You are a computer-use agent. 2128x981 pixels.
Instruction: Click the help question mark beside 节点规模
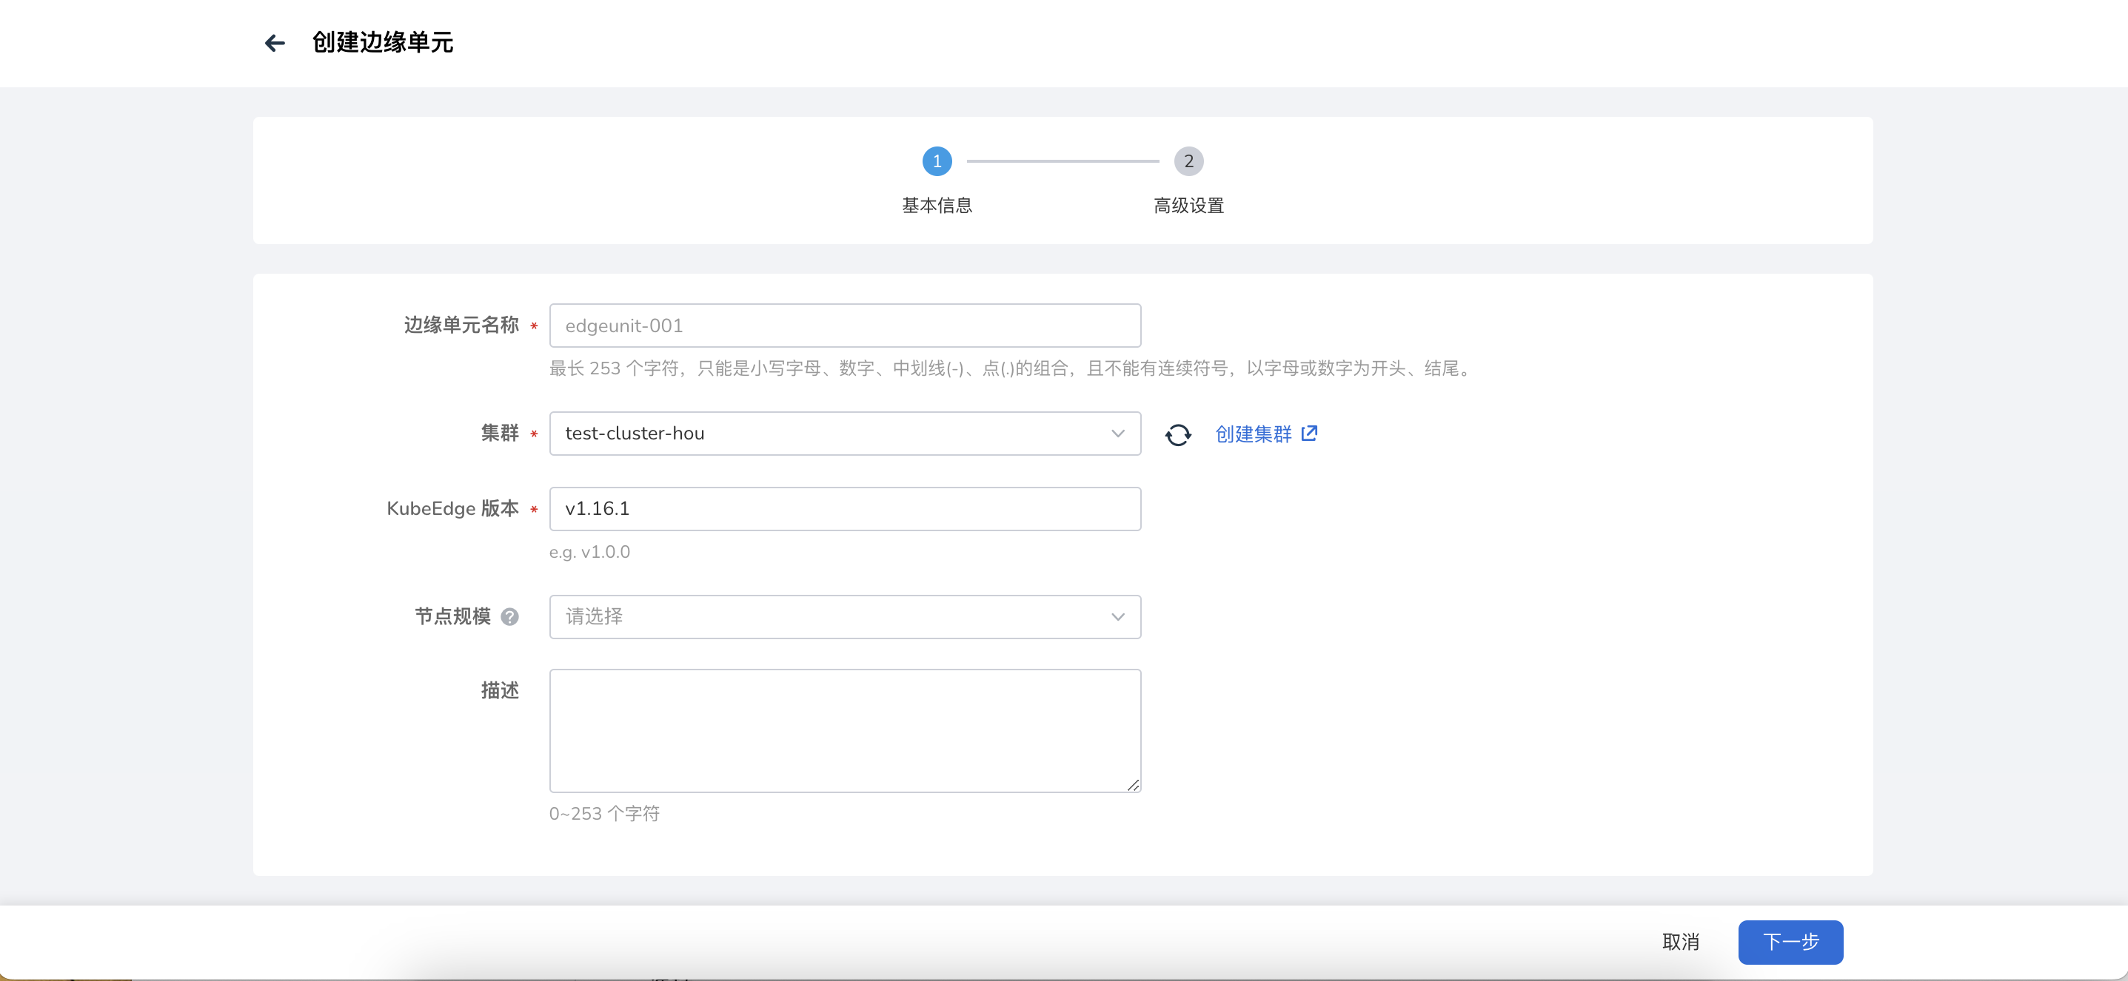pos(509,616)
